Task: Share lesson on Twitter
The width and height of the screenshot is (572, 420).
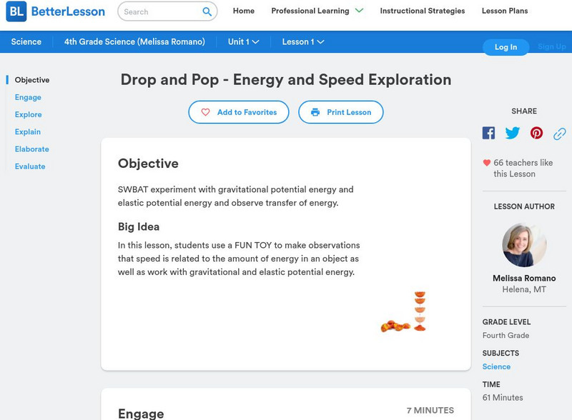Action: tap(512, 133)
